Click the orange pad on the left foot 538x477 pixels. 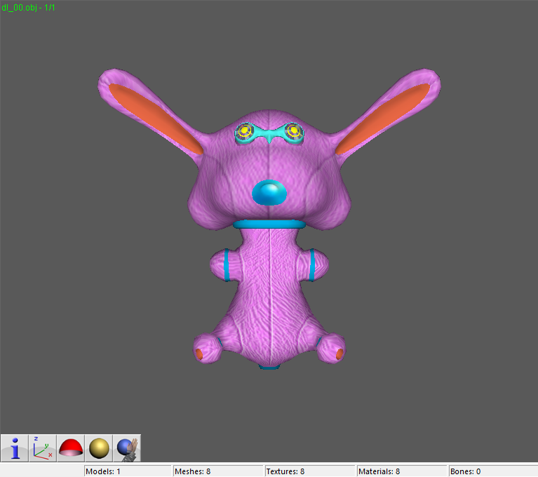[199, 354]
